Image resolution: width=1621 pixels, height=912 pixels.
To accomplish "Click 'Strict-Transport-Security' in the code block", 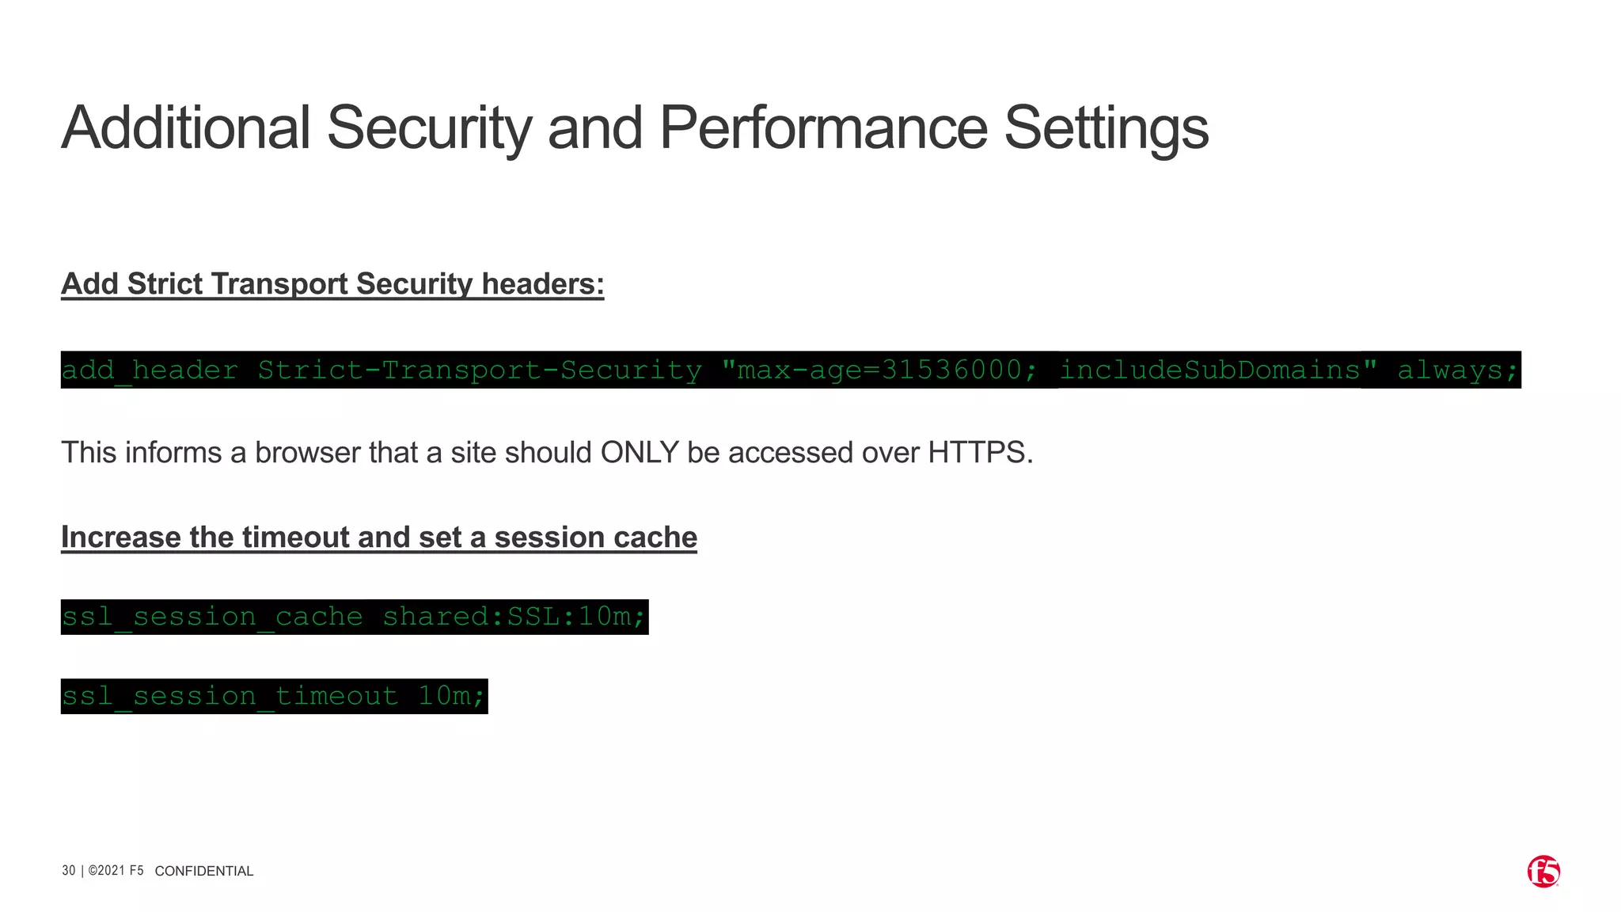I will pos(480,370).
